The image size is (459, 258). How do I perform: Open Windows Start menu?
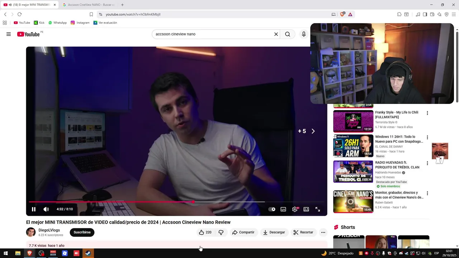click(x=6, y=253)
